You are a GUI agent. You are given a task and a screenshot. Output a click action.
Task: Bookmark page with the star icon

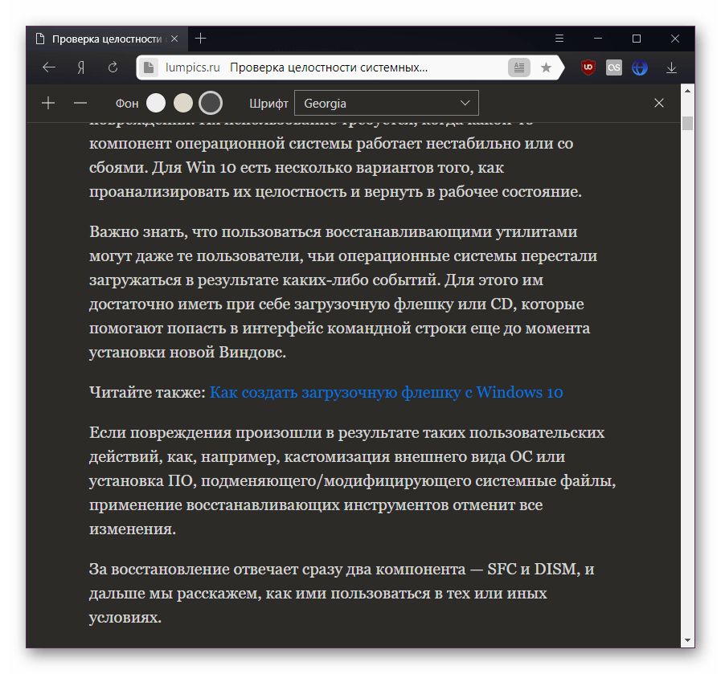click(x=546, y=68)
